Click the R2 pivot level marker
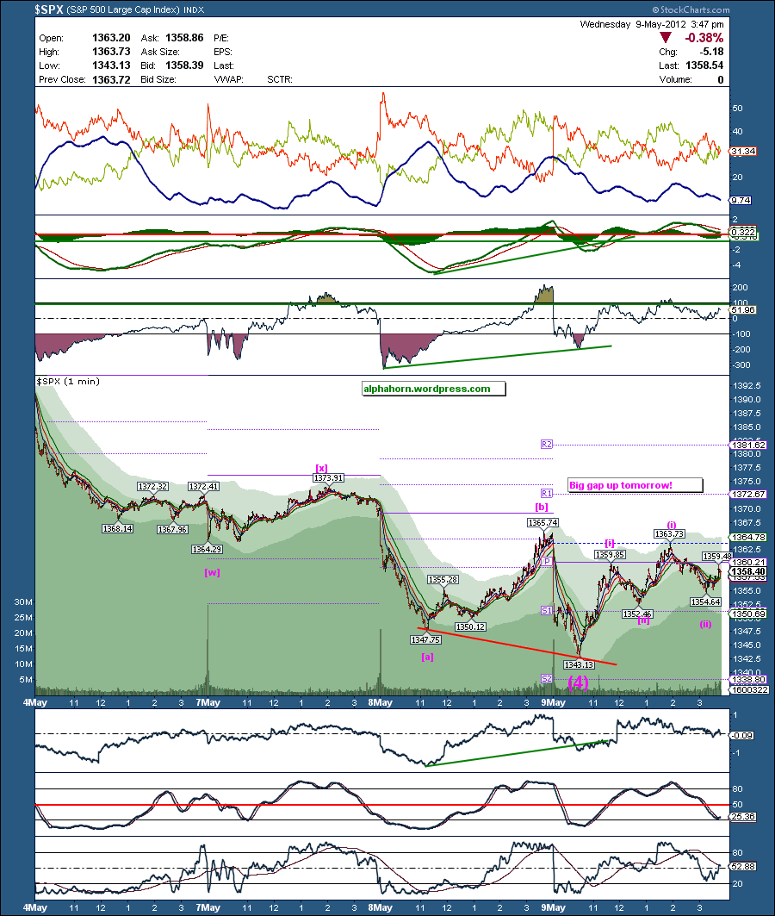Screen dimensions: 775x916 pyautogui.click(x=546, y=445)
